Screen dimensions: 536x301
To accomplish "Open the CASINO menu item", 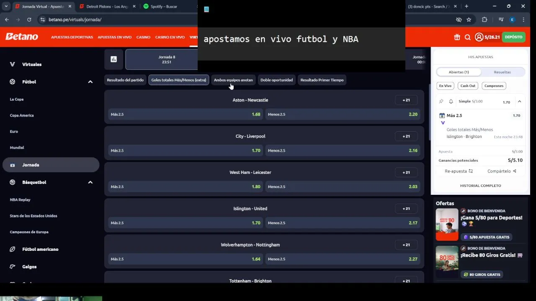I will point(143,37).
